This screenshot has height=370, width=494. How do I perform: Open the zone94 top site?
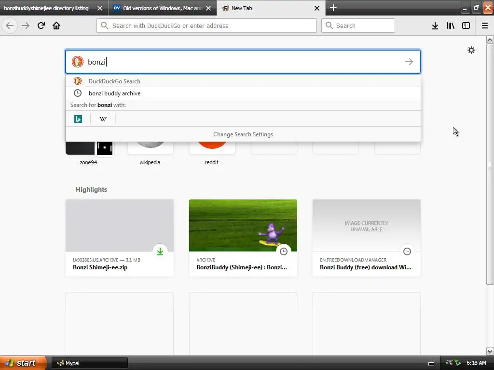point(89,154)
